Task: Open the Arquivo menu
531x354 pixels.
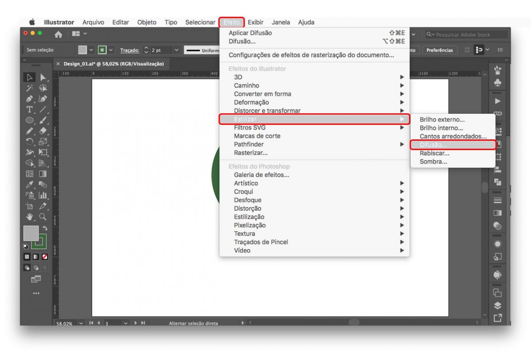Action: (93, 22)
